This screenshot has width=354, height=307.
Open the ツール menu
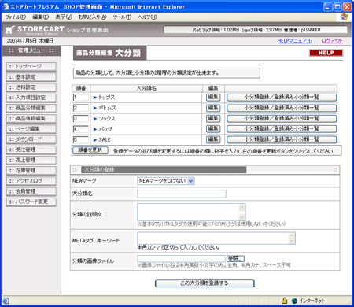(x=122, y=17)
